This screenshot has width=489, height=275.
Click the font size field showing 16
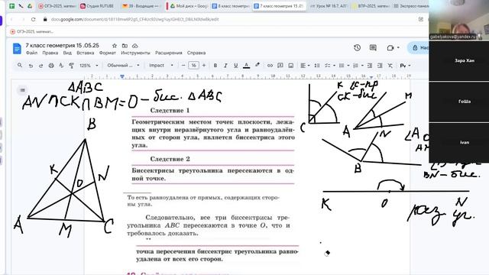tap(193, 66)
